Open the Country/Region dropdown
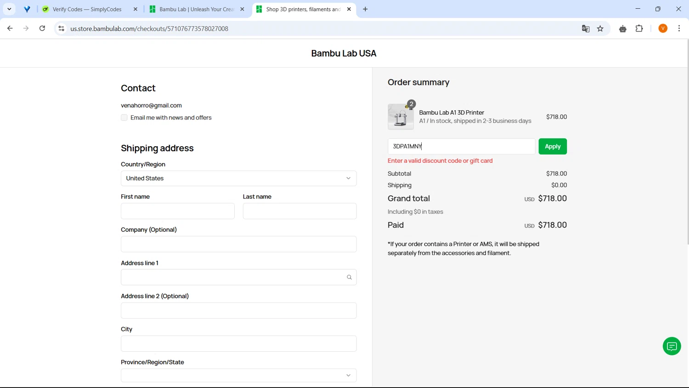The width and height of the screenshot is (689, 388). 238,178
